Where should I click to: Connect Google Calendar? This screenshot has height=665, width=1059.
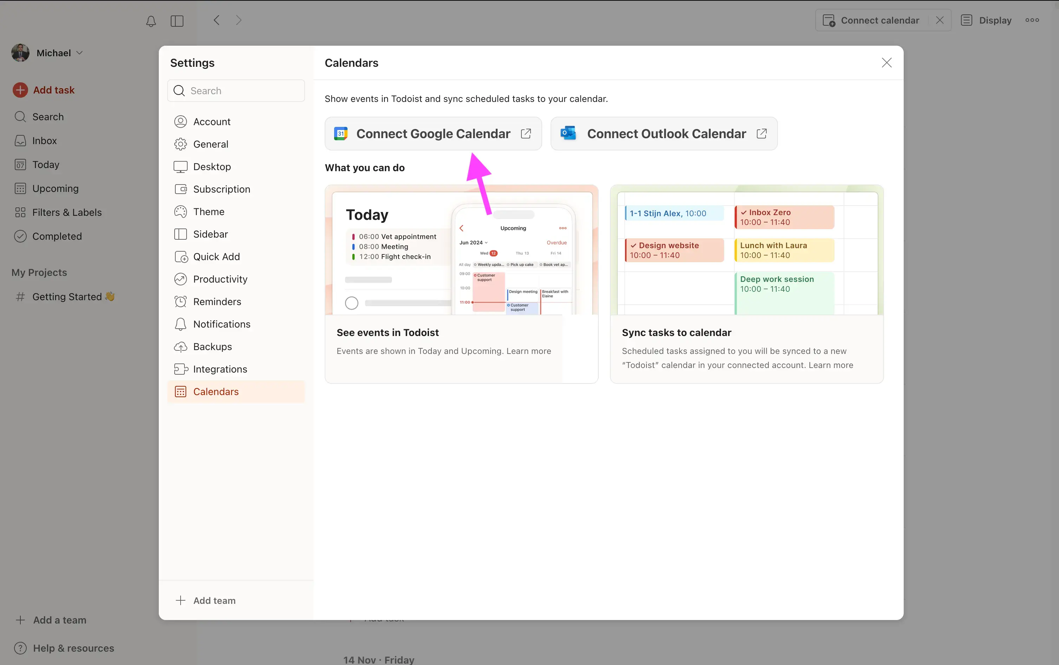point(433,133)
